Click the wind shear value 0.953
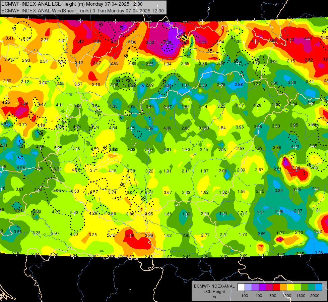This screenshot has height=302, width=328. pyautogui.click(x=204, y=128)
